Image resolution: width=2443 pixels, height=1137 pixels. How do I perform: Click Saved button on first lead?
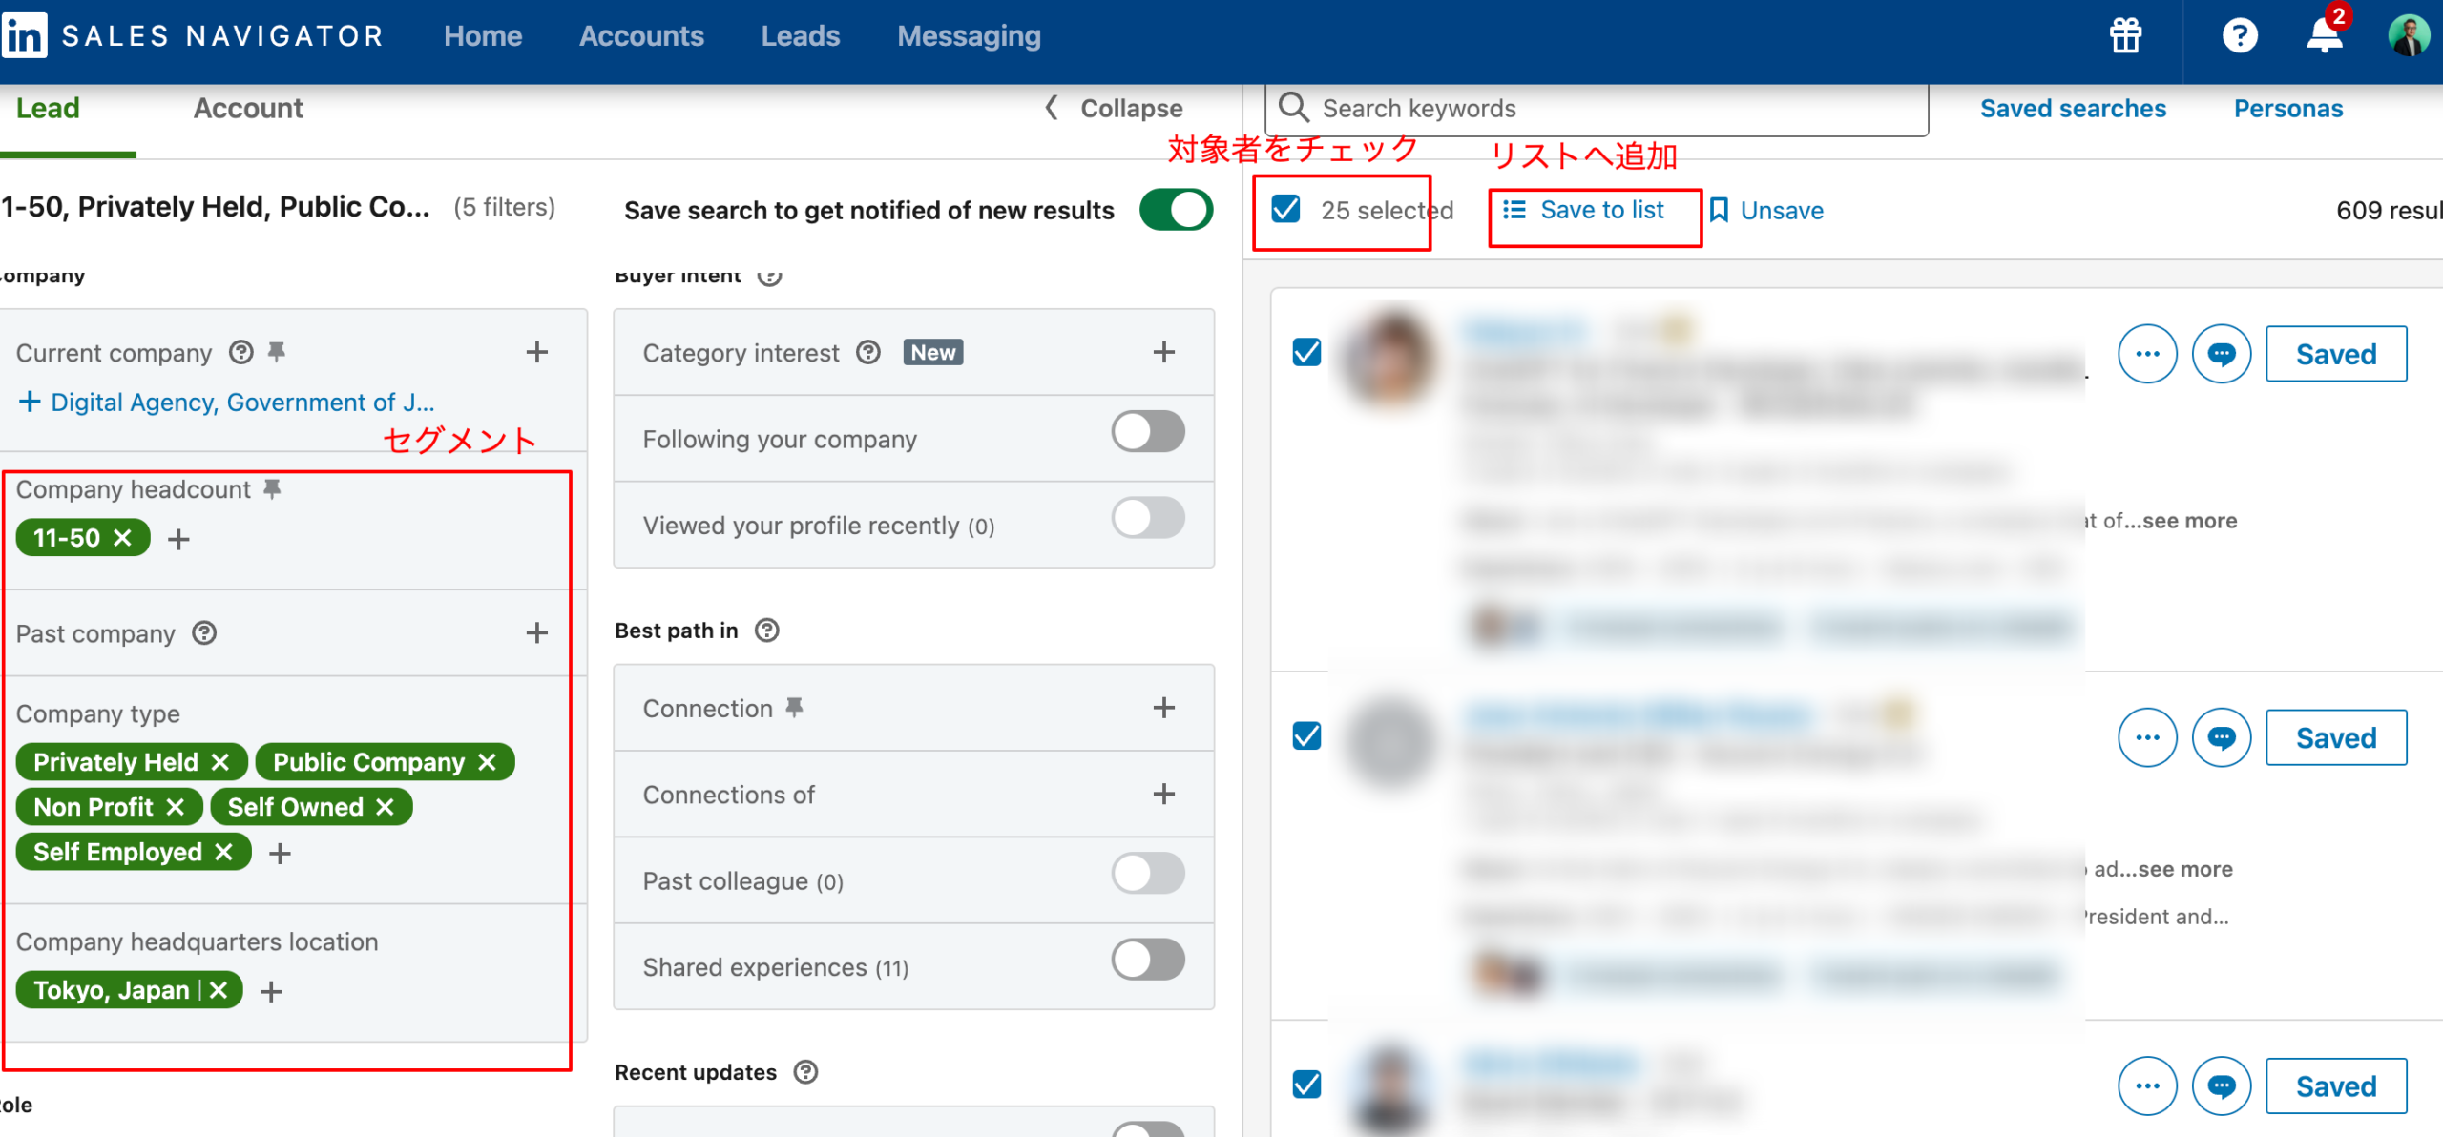tap(2336, 354)
